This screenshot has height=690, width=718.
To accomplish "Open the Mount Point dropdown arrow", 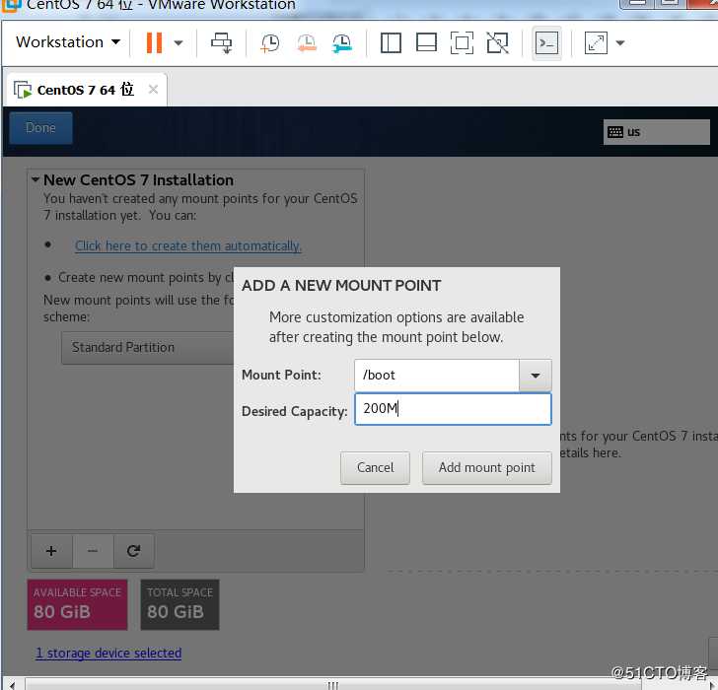I will pyautogui.click(x=535, y=376).
